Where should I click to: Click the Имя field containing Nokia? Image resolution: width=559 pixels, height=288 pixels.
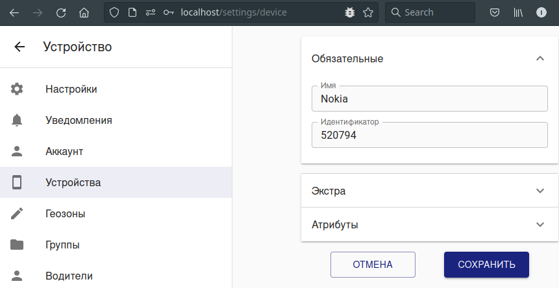(x=429, y=99)
